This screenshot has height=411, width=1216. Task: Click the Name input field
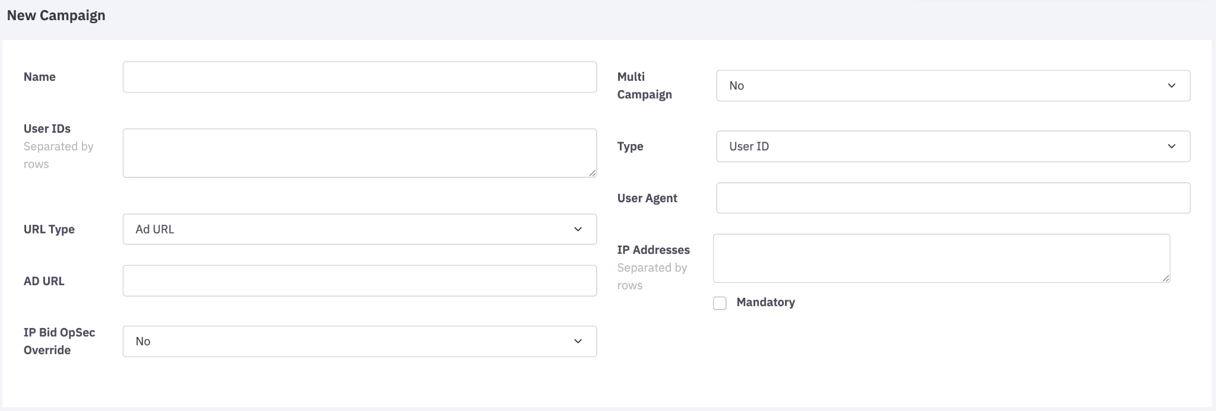click(359, 77)
